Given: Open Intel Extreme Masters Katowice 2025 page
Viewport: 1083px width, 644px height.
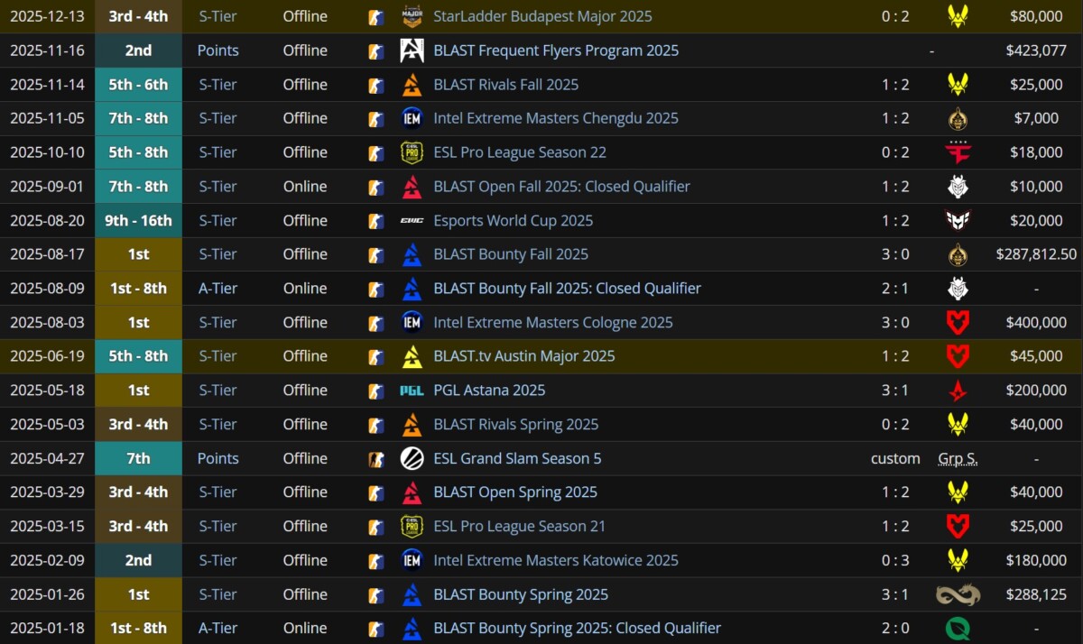Looking at the screenshot, I should [x=555, y=560].
